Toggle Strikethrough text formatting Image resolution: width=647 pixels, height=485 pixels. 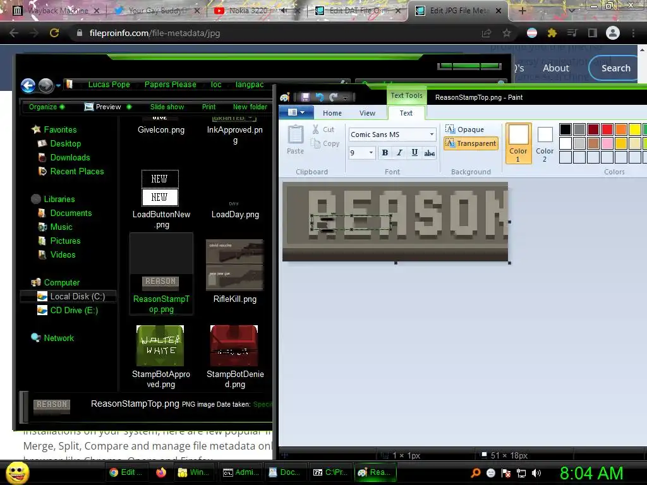point(429,153)
